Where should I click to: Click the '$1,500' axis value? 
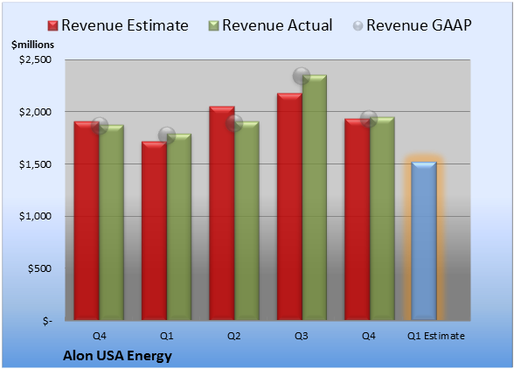pos(35,164)
